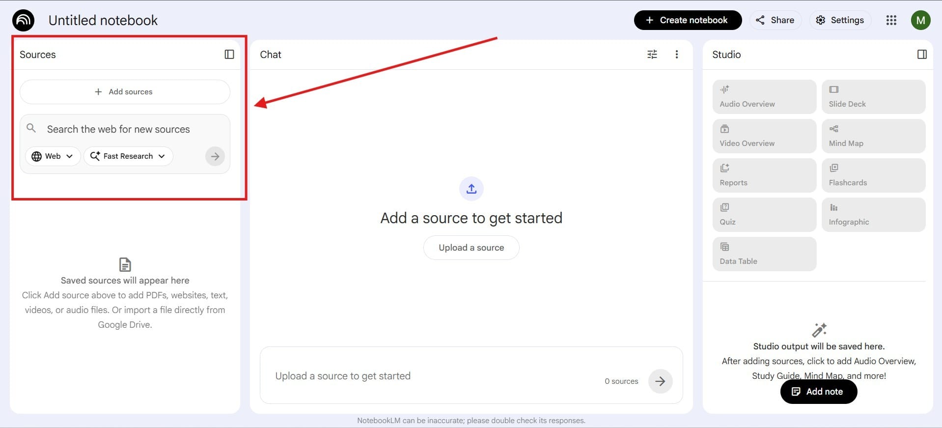Click the Studio magic wand icon
Screen dimensions: 942x428
pyautogui.click(x=819, y=330)
